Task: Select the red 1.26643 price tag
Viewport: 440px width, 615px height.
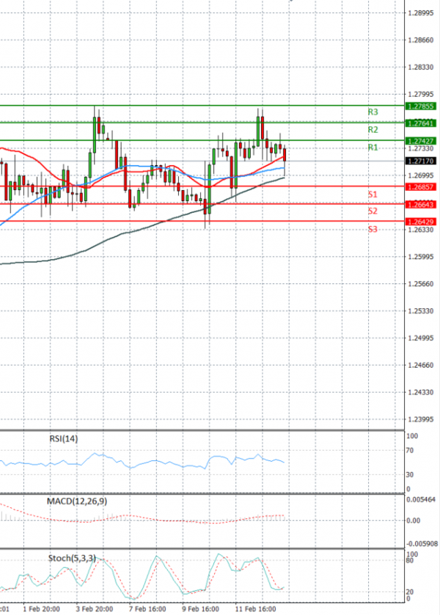Action: click(421, 205)
